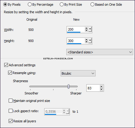Screen dimensions: 135x128
Task: Toggle the Resample using checkbox
Action: coord(10,73)
